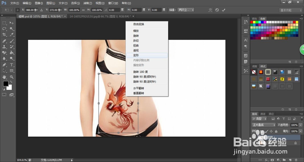This screenshot has width=304, height=162.
Task: Switch to warp mode icon in options bar
Action: coord(210,10)
